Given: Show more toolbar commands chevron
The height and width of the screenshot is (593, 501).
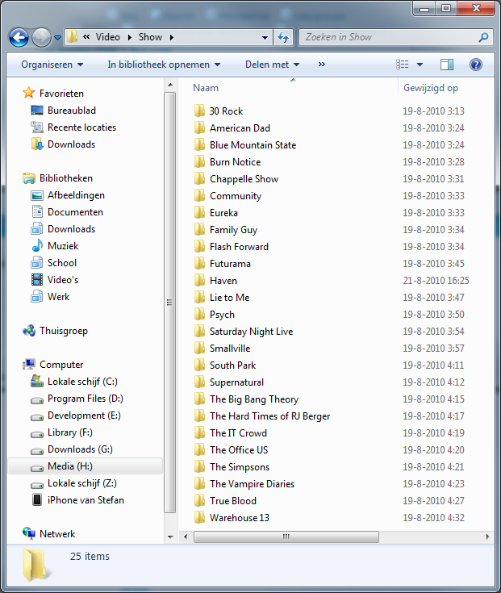Looking at the screenshot, I should coord(321,65).
